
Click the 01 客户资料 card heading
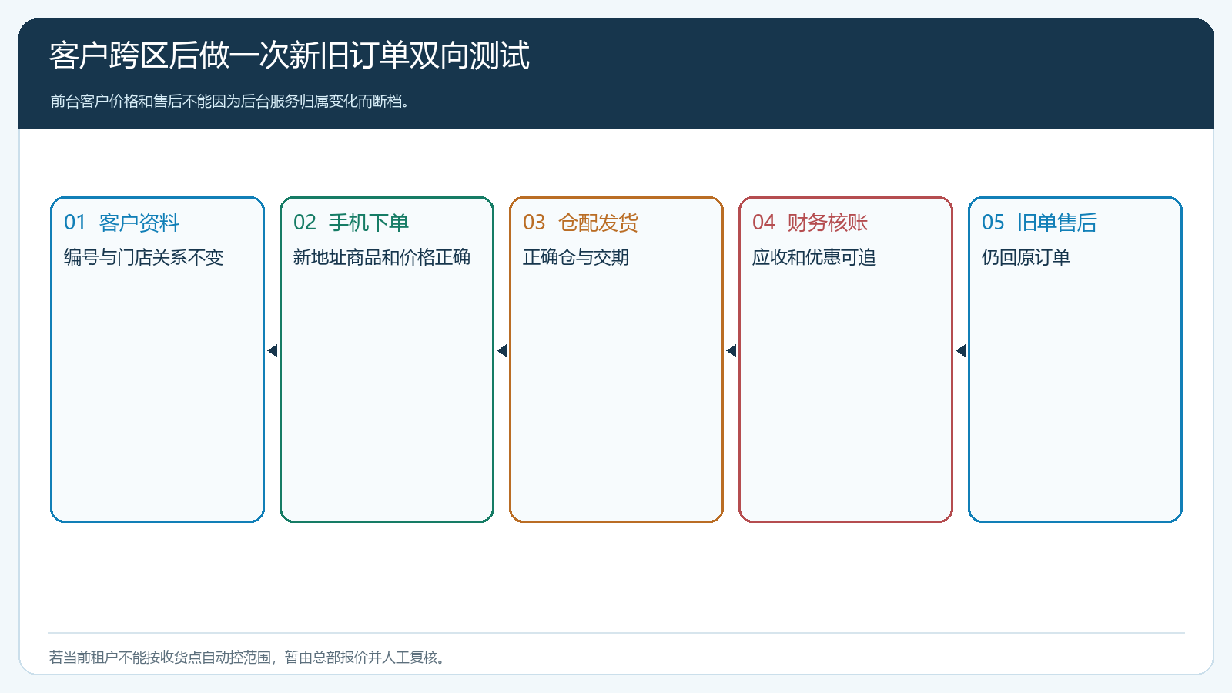coord(122,223)
